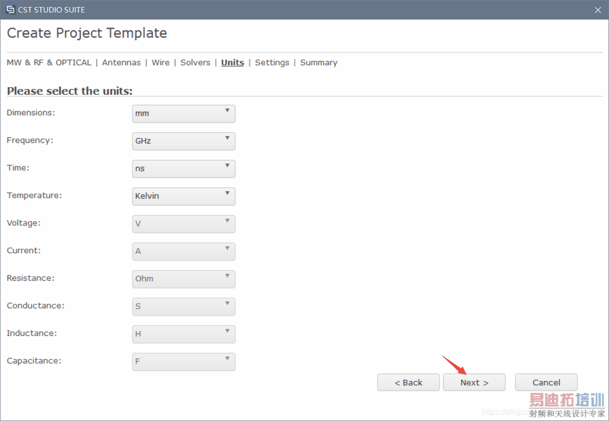This screenshot has height=421, width=609.
Task: Expand the Frequency units dropdown
Action: coord(183,141)
